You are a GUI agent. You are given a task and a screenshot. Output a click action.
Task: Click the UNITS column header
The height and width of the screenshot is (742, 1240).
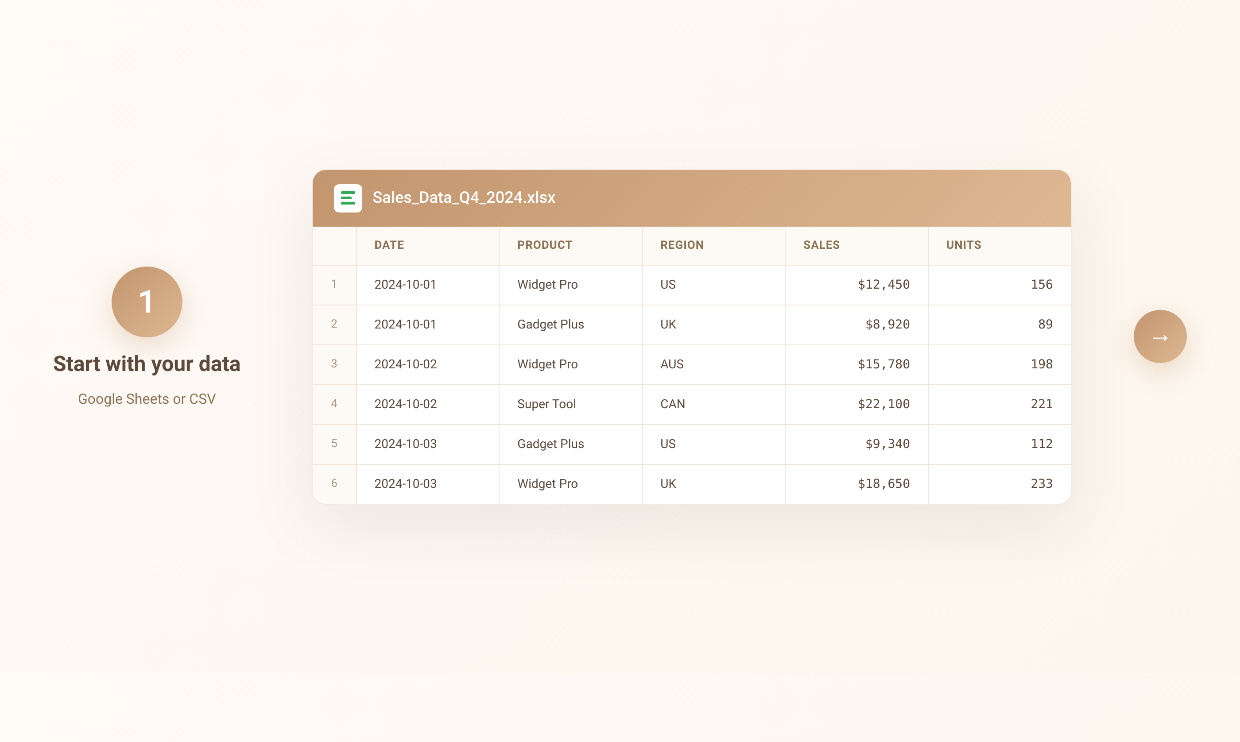(963, 244)
